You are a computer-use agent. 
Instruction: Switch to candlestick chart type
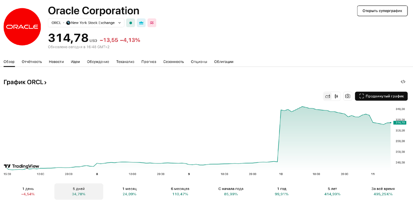[336, 96]
